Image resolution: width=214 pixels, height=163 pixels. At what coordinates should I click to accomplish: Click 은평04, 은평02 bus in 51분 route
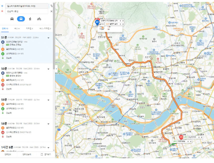(x=16, y=45)
